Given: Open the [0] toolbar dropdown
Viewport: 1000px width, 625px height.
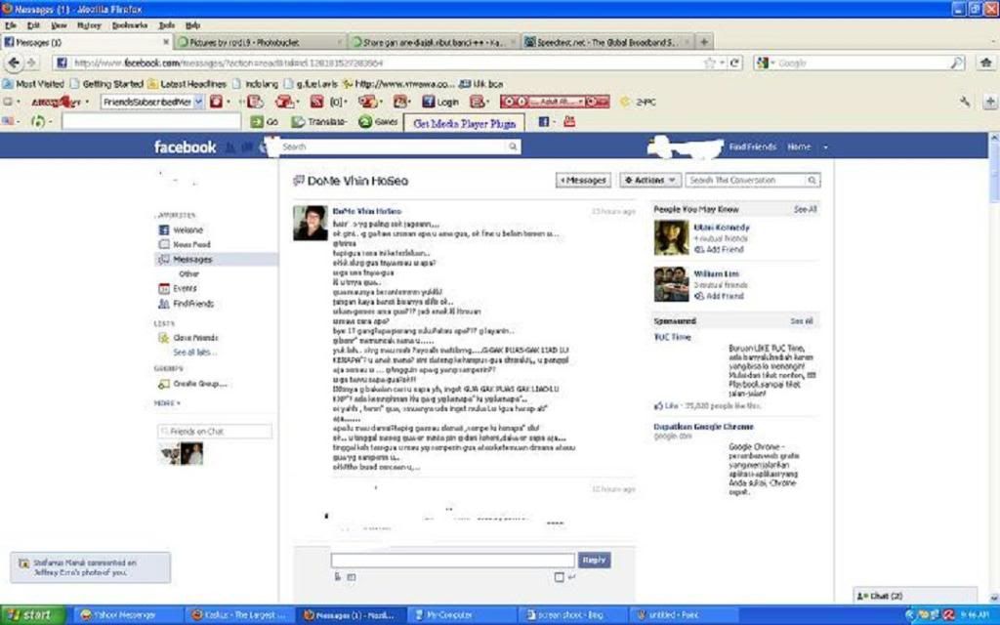Looking at the screenshot, I should 339,102.
